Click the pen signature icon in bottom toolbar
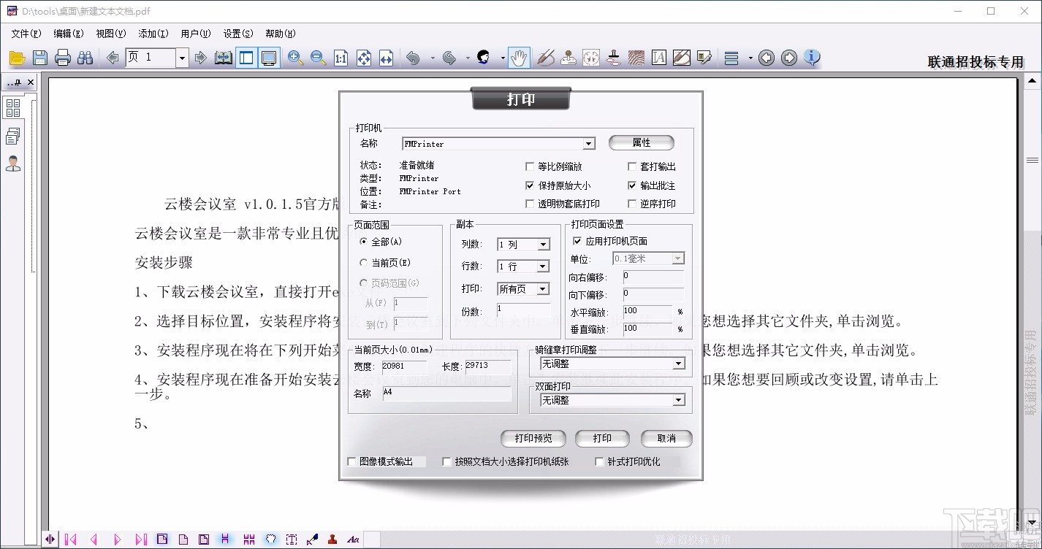The height and width of the screenshot is (549, 1042). point(312,540)
